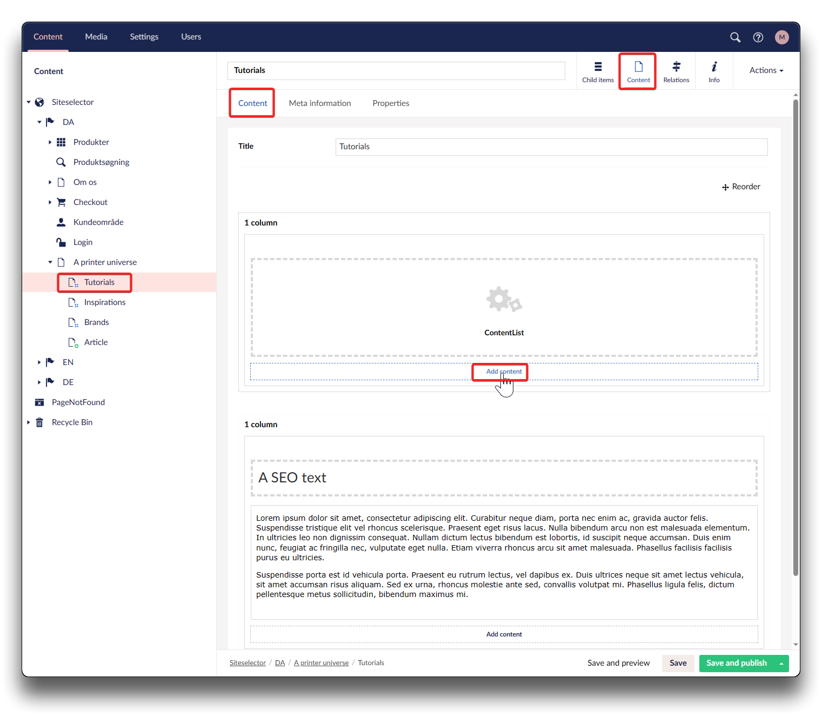The height and width of the screenshot is (716, 822).
Task: Expand the Produkter tree node
Action: [50, 142]
